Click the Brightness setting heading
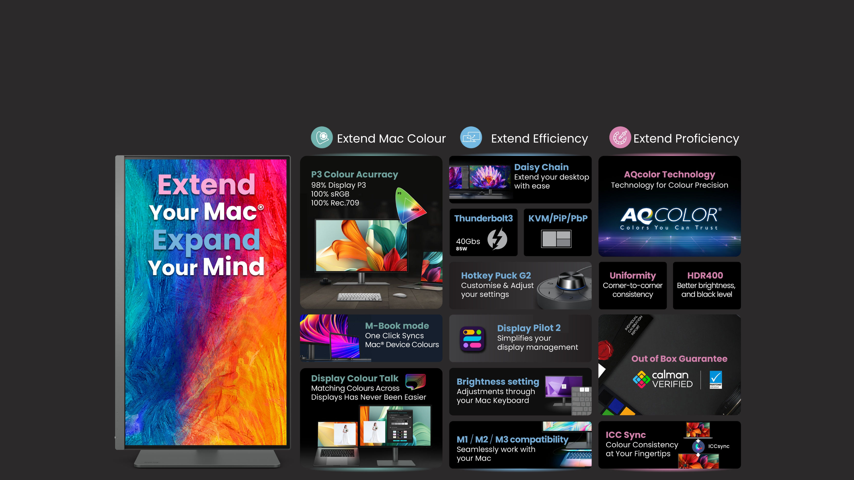 [497, 381]
